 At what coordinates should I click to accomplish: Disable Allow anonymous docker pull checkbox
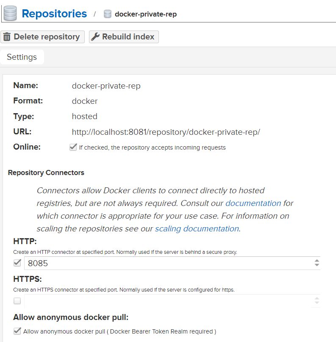pyautogui.click(x=17, y=331)
